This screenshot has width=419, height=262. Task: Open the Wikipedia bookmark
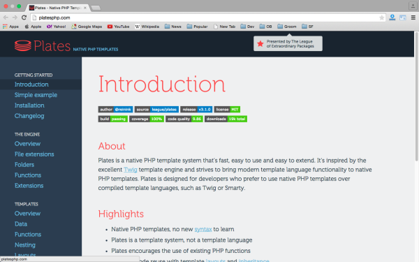(x=147, y=27)
